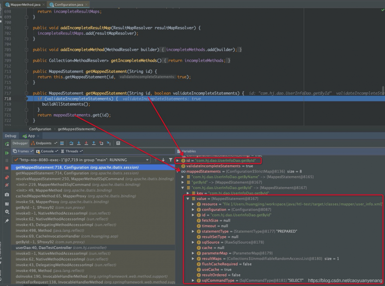Expand the sqlSource variable node
Screen dimensions: 385x286
pyautogui.click(x=193, y=242)
